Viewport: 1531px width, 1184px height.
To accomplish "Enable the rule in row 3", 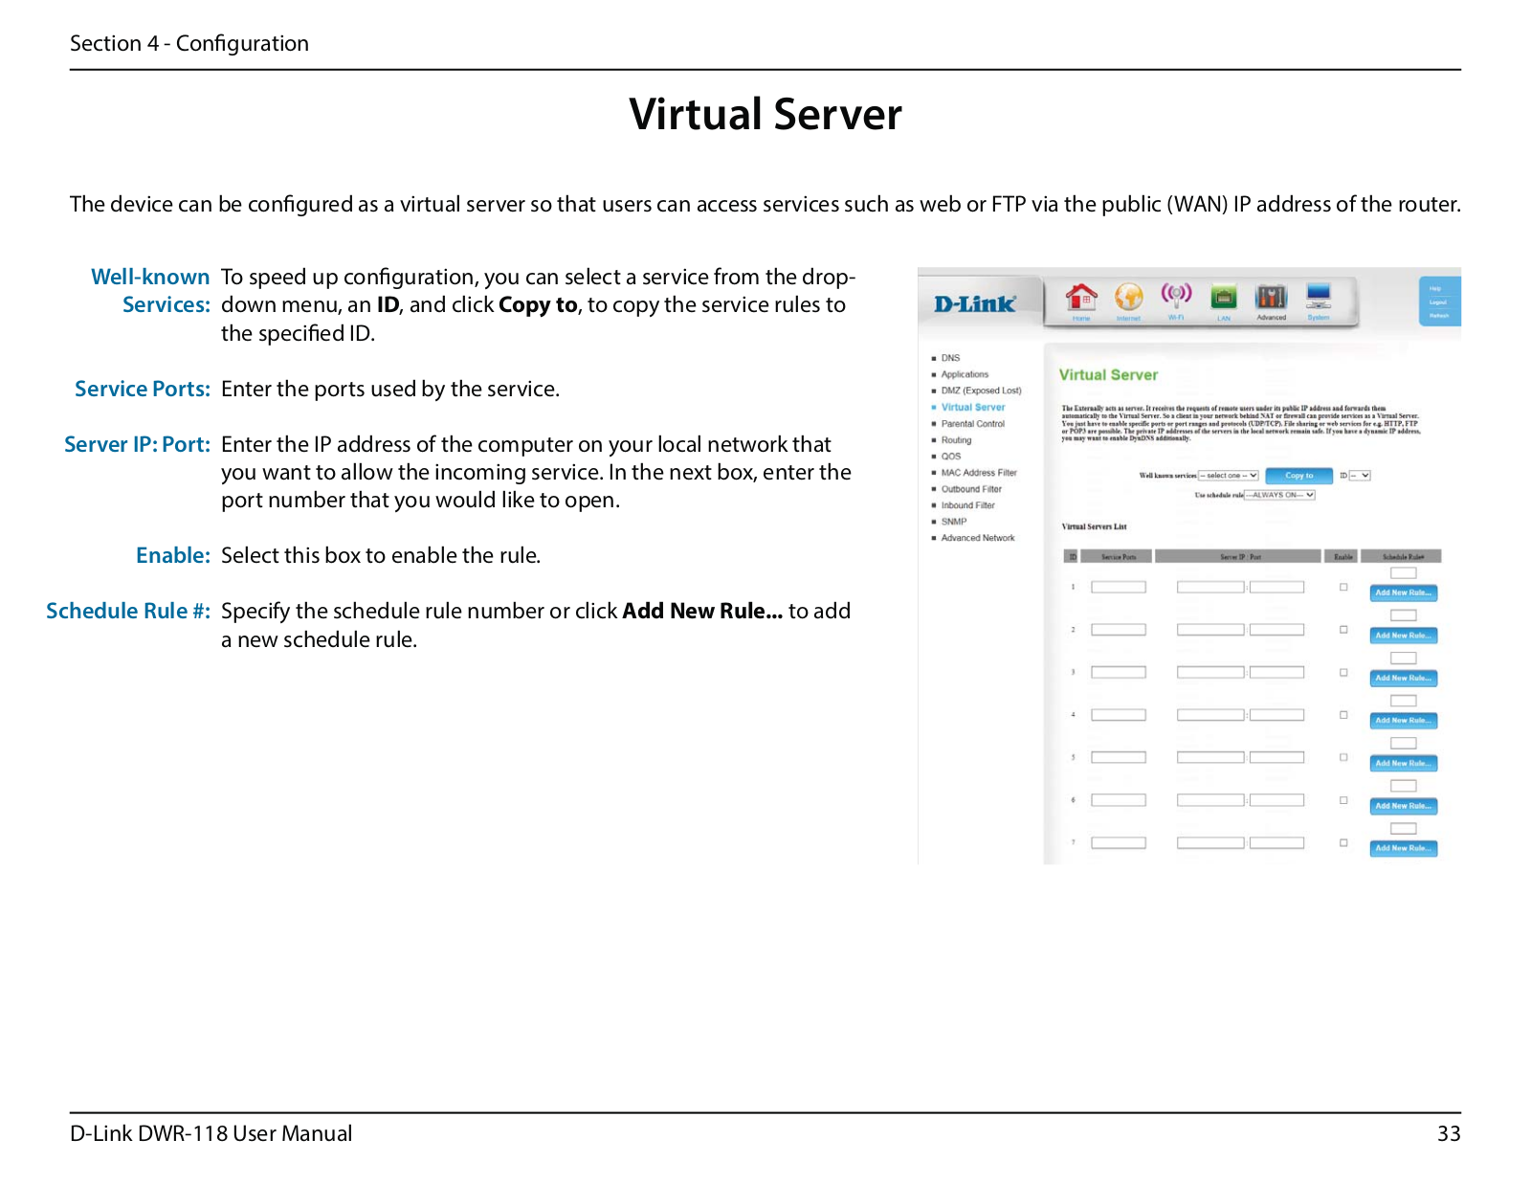I will (1343, 673).
